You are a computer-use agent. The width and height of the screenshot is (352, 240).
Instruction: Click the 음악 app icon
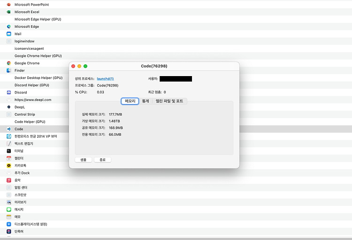(x=9, y=180)
